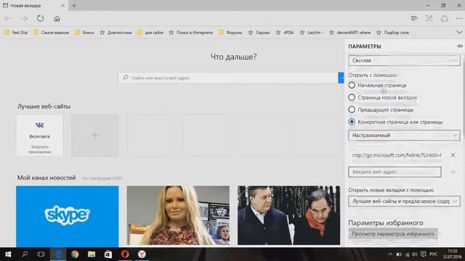Remove the go.microsoft.com start page entry
The image size is (465, 261).
point(453,155)
